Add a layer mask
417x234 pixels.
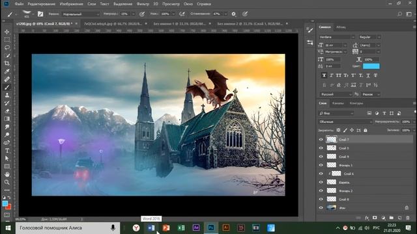click(375, 218)
